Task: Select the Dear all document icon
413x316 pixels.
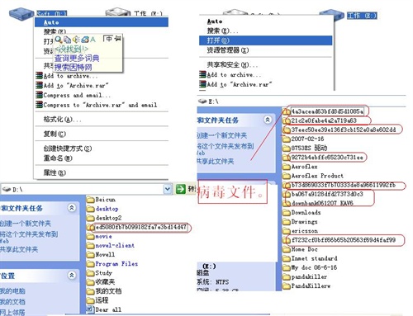Action: (91, 309)
